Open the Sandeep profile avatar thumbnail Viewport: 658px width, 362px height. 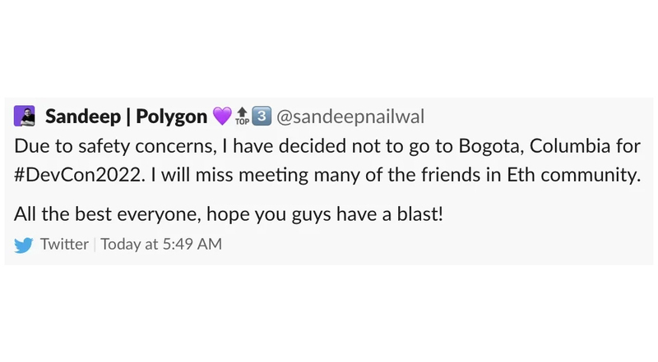tap(24, 116)
